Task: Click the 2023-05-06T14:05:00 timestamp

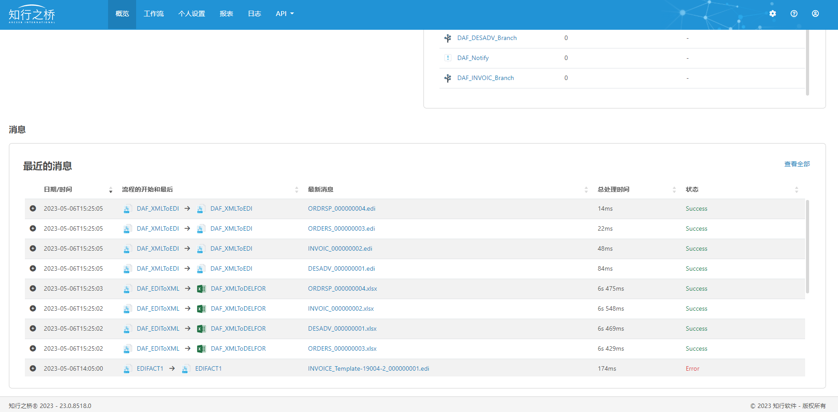Action: pyautogui.click(x=73, y=369)
